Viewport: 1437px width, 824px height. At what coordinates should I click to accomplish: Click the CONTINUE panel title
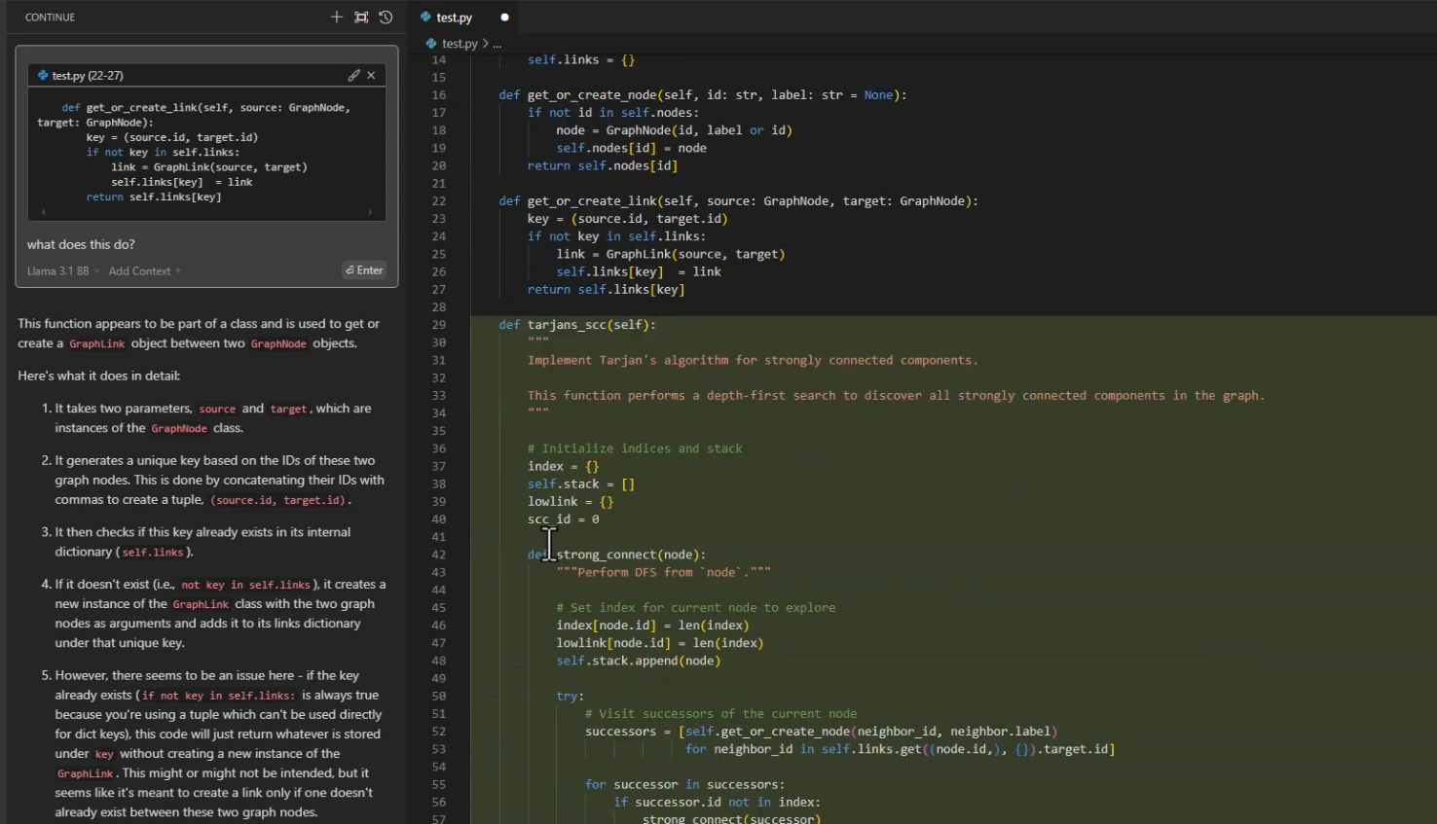(x=50, y=18)
